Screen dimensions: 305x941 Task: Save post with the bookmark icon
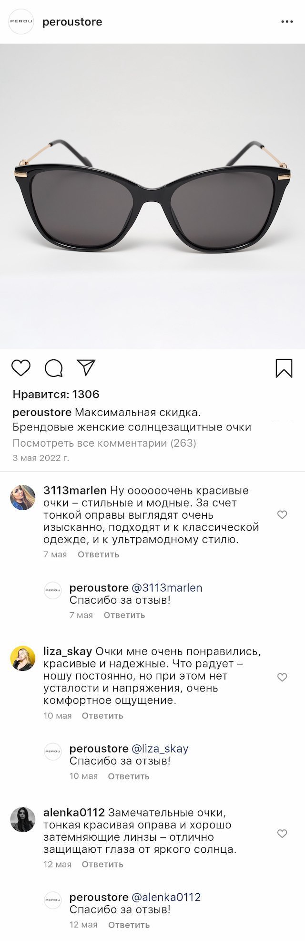[284, 368]
